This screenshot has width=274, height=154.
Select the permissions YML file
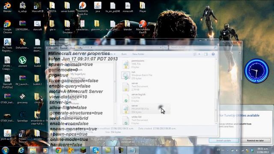145,64
